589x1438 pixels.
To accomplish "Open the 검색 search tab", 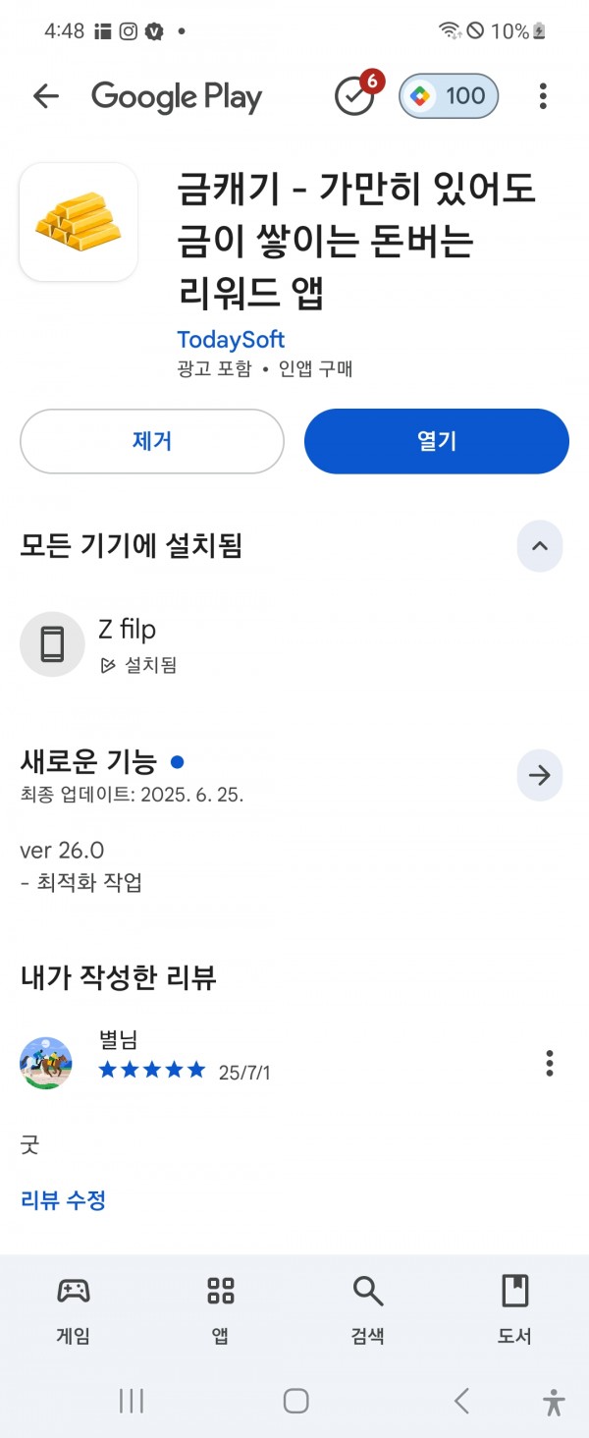I will [x=368, y=1311].
